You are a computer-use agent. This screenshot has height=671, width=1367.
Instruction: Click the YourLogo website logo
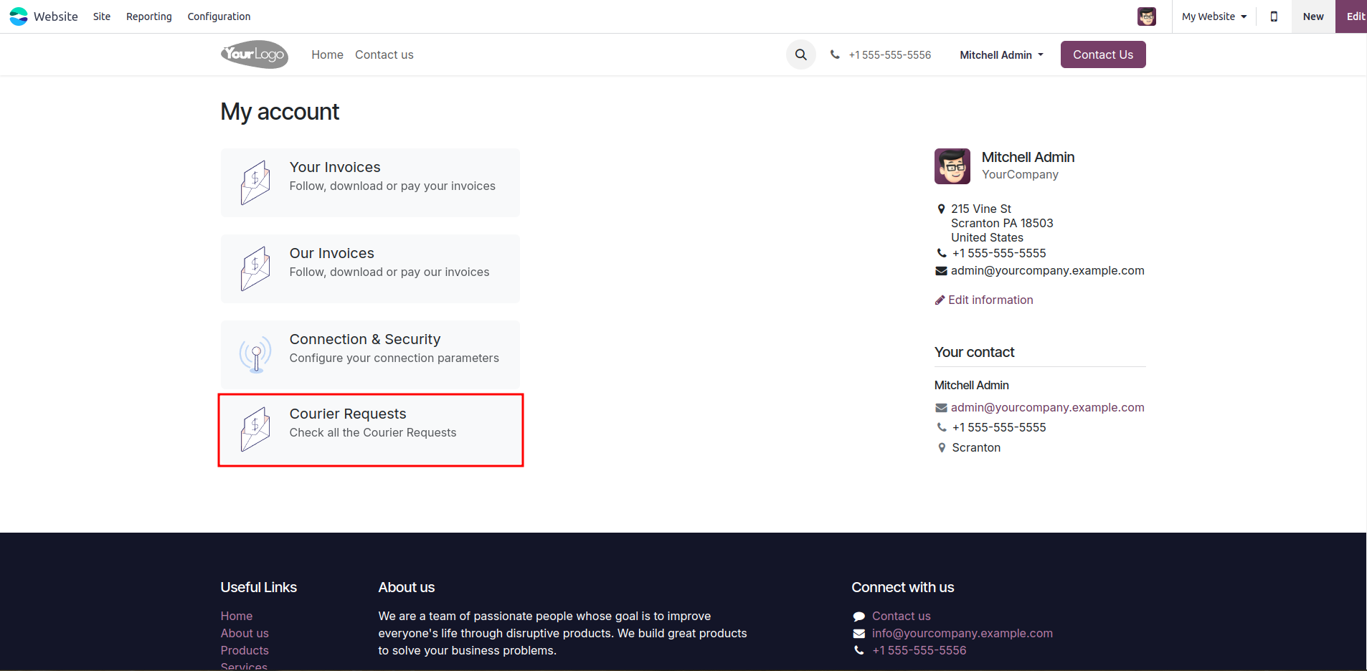click(255, 54)
